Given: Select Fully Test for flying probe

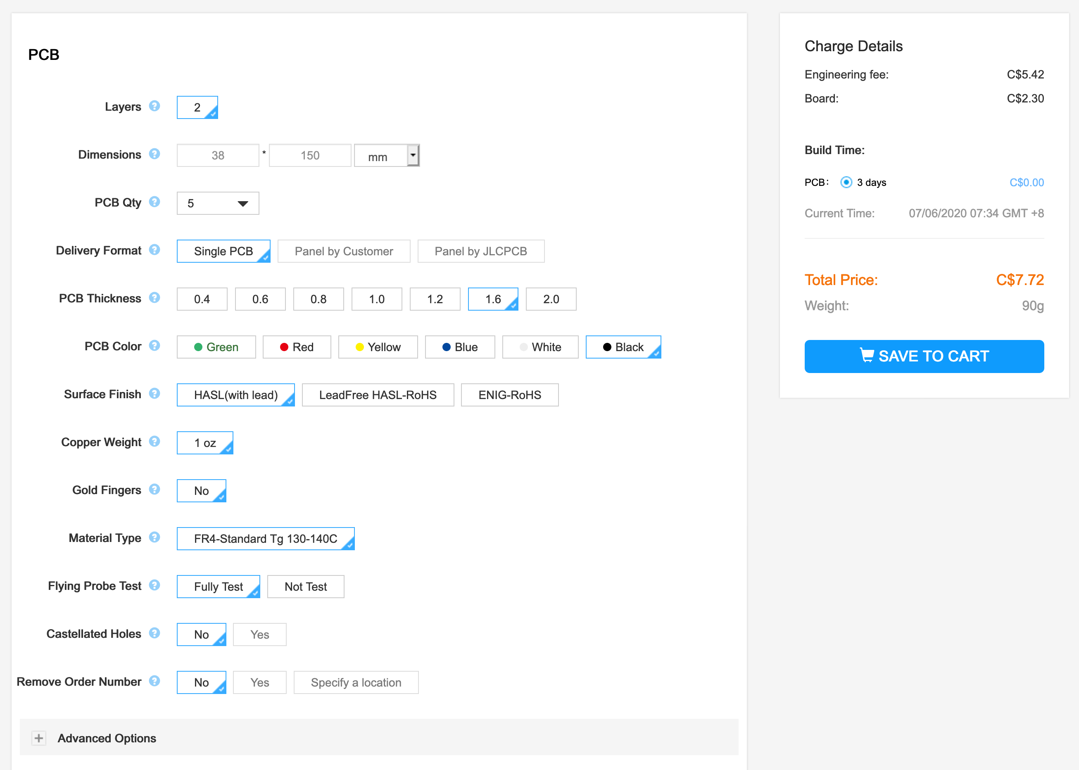Looking at the screenshot, I should point(218,587).
